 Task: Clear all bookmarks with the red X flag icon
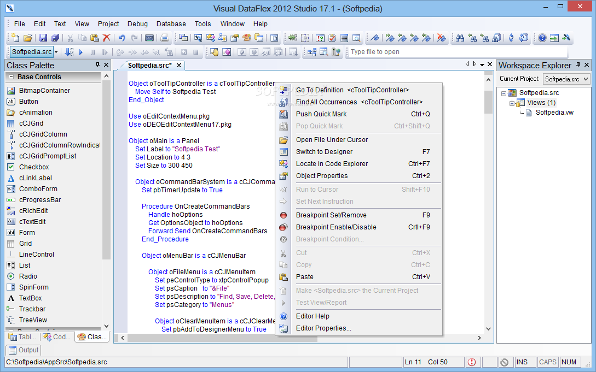pyautogui.click(x=441, y=38)
